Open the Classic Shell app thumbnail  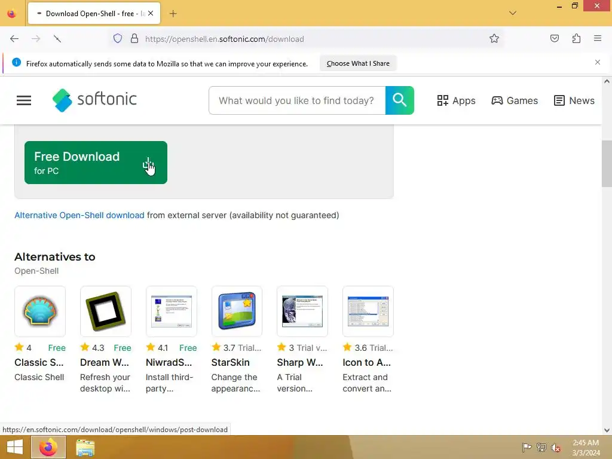point(40,311)
